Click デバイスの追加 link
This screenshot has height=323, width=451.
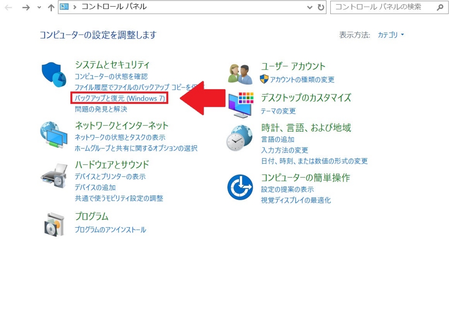click(x=95, y=187)
